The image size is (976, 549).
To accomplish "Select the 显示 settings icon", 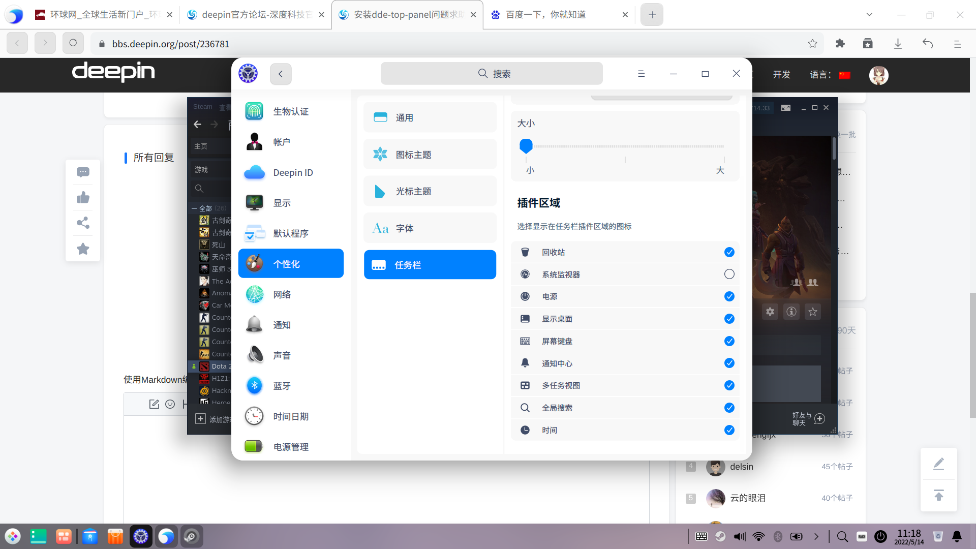I will click(254, 202).
